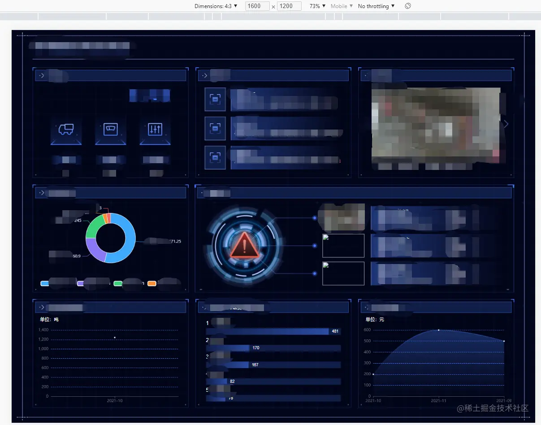Click the 单位：元 unit label
Screen dimensions: 541x425
tap(375, 320)
